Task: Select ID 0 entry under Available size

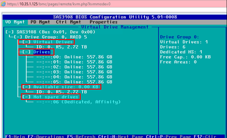Action: [62, 92]
